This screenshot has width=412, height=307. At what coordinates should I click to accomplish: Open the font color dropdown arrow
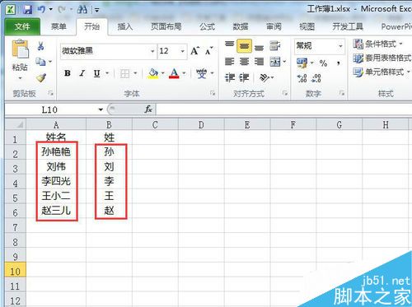point(184,73)
